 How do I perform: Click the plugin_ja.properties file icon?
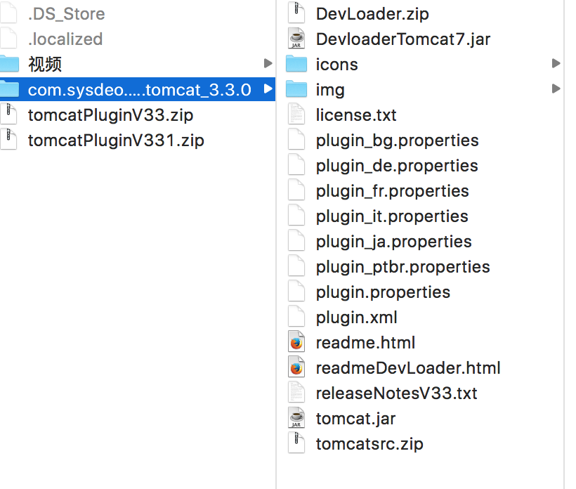[x=296, y=241]
